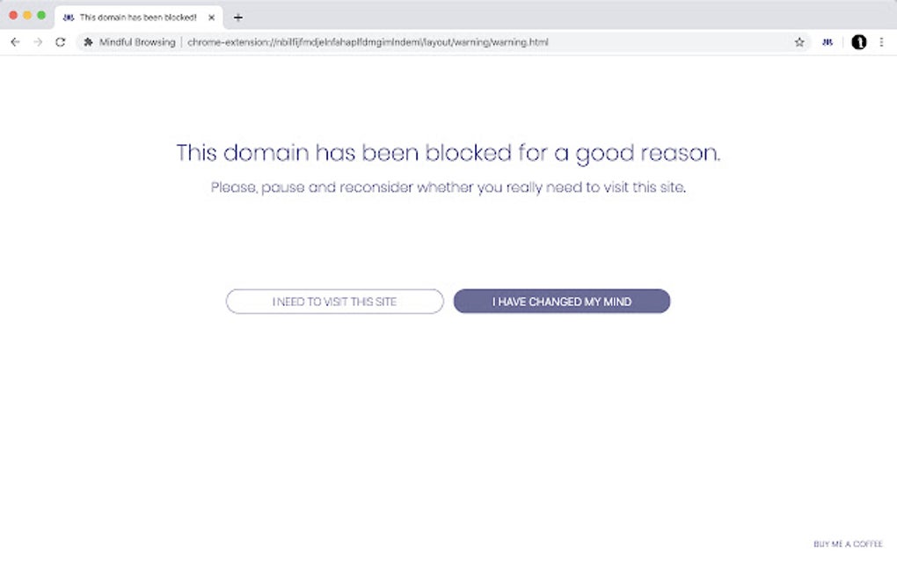Click the 'Mindful Browsing' label in address bar
This screenshot has width=897, height=561.
pyautogui.click(x=137, y=42)
